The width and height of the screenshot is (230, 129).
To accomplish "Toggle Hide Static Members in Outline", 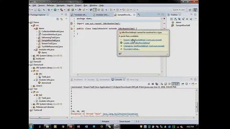I will pyautogui.click(x=183, y=19).
